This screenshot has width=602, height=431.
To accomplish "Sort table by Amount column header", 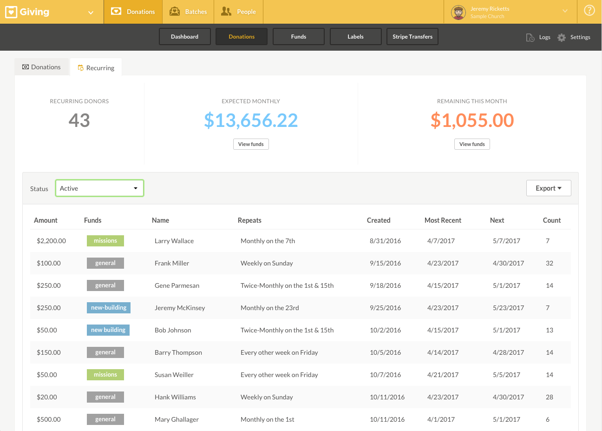I will click(46, 220).
